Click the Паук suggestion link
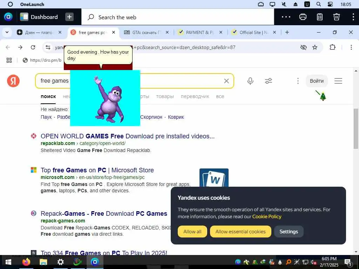This screenshot has height=269, width=359. point(46,117)
